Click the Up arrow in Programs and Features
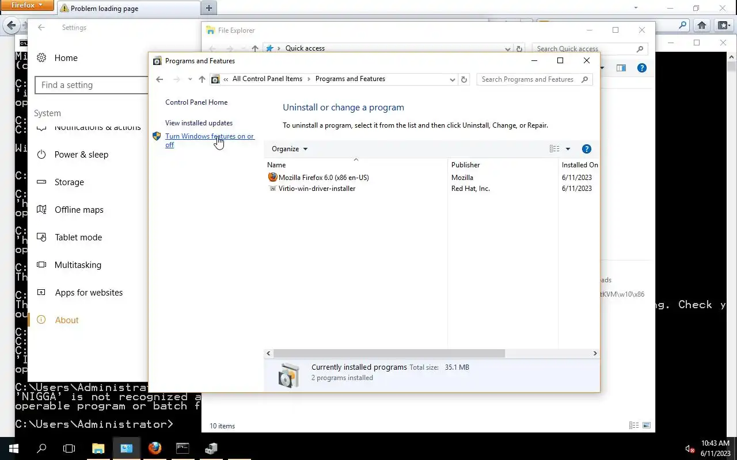This screenshot has height=460, width=737. (202, 79)
